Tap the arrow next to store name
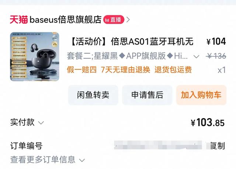 (x=128, y=20)
